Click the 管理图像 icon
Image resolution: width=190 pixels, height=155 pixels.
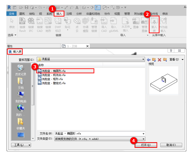point(145,21)
